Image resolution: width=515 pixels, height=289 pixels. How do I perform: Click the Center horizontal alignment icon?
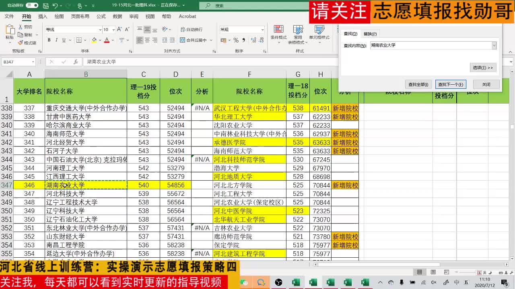(147, 40)
